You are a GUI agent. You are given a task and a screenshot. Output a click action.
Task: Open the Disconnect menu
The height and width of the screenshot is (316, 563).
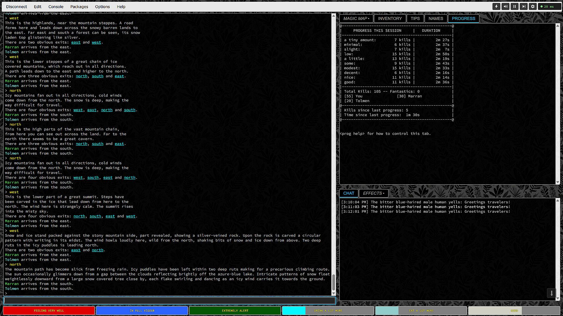click(x=16, y=6)
